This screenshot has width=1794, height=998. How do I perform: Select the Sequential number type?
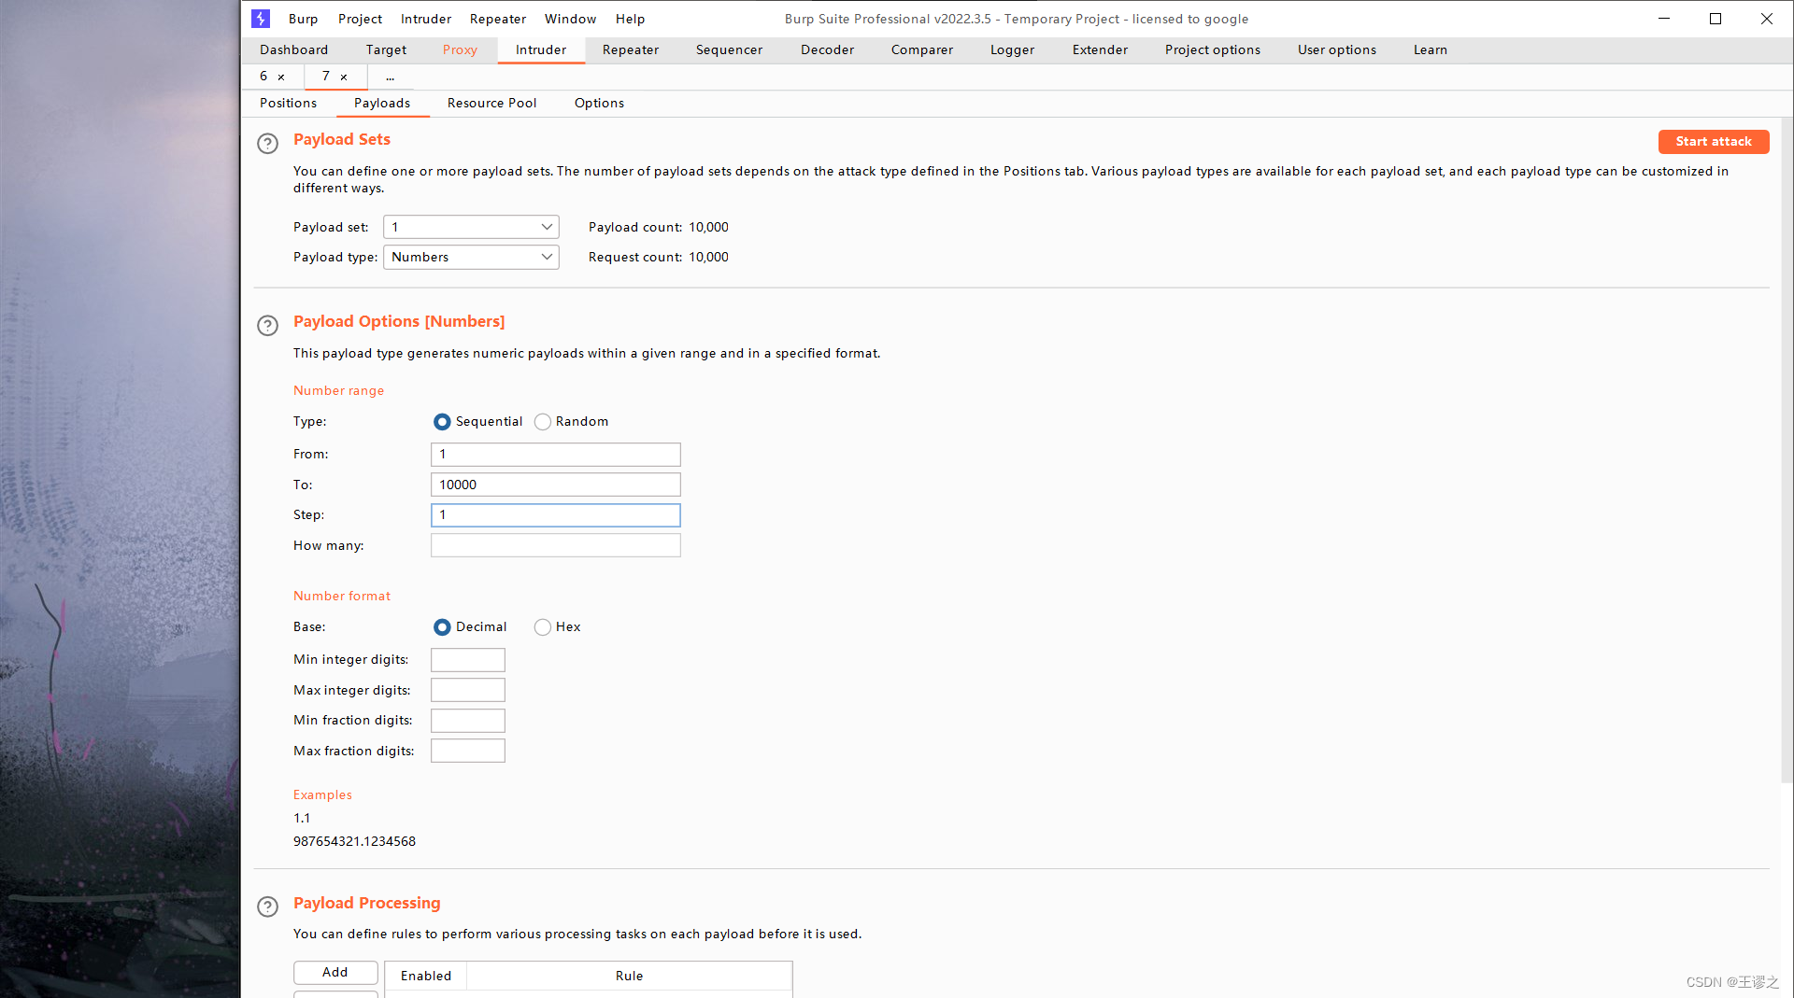coord(442,422)
